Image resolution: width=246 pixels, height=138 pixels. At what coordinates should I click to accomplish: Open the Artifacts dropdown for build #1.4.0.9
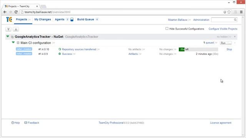coord(140,54)
